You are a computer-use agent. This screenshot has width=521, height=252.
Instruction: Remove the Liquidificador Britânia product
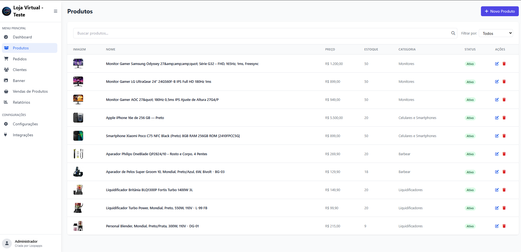(x=504, y=190)
